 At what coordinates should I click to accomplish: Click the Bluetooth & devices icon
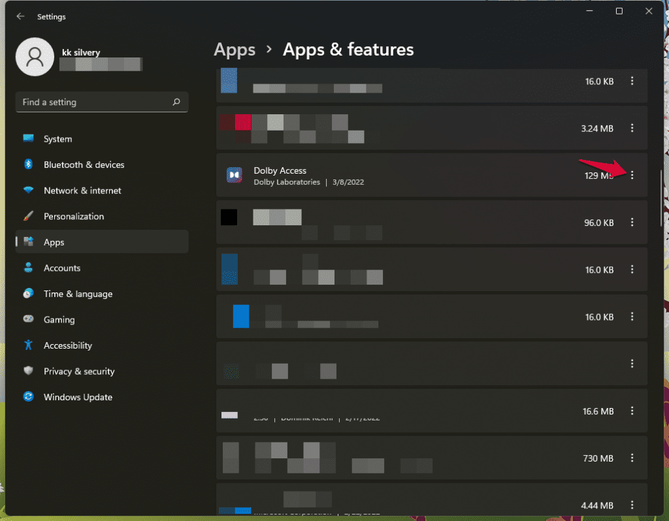tap(28, 165)
